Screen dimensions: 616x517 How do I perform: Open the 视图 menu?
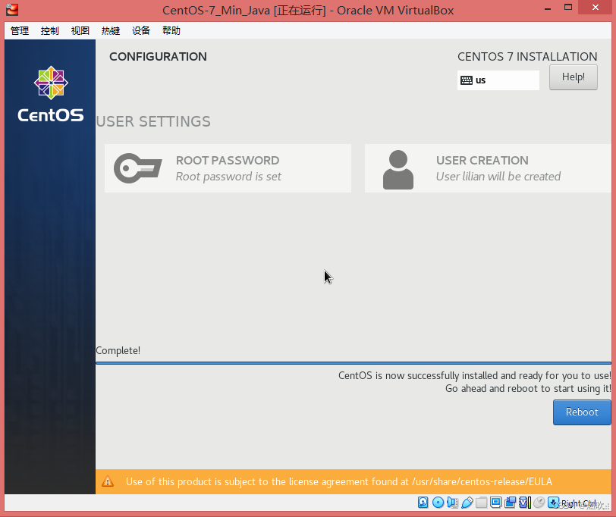[x=80, y=30]
